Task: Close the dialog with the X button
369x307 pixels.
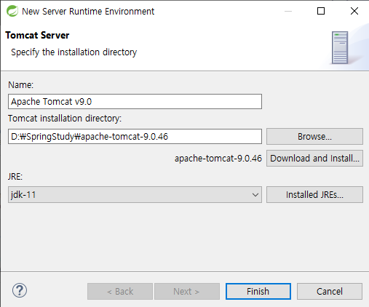Action: point(354,11)
